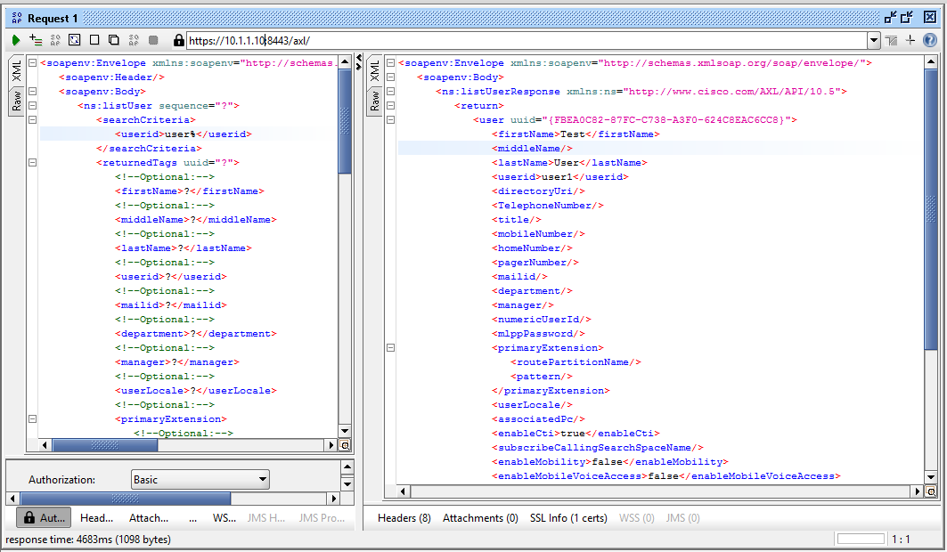This screenshot has height=552, width=947.
Task: Click the Auth tab lock icon at bottom left
Action: pos(30,517)
